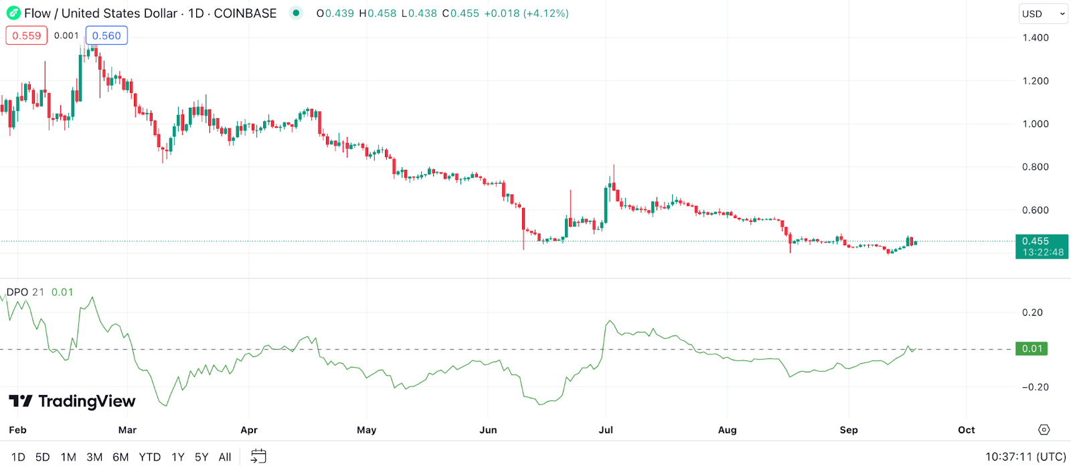Viewport: 1071px width, 470px height.
Task: Open chart settings gear icon
Action: coord(1044,430)
